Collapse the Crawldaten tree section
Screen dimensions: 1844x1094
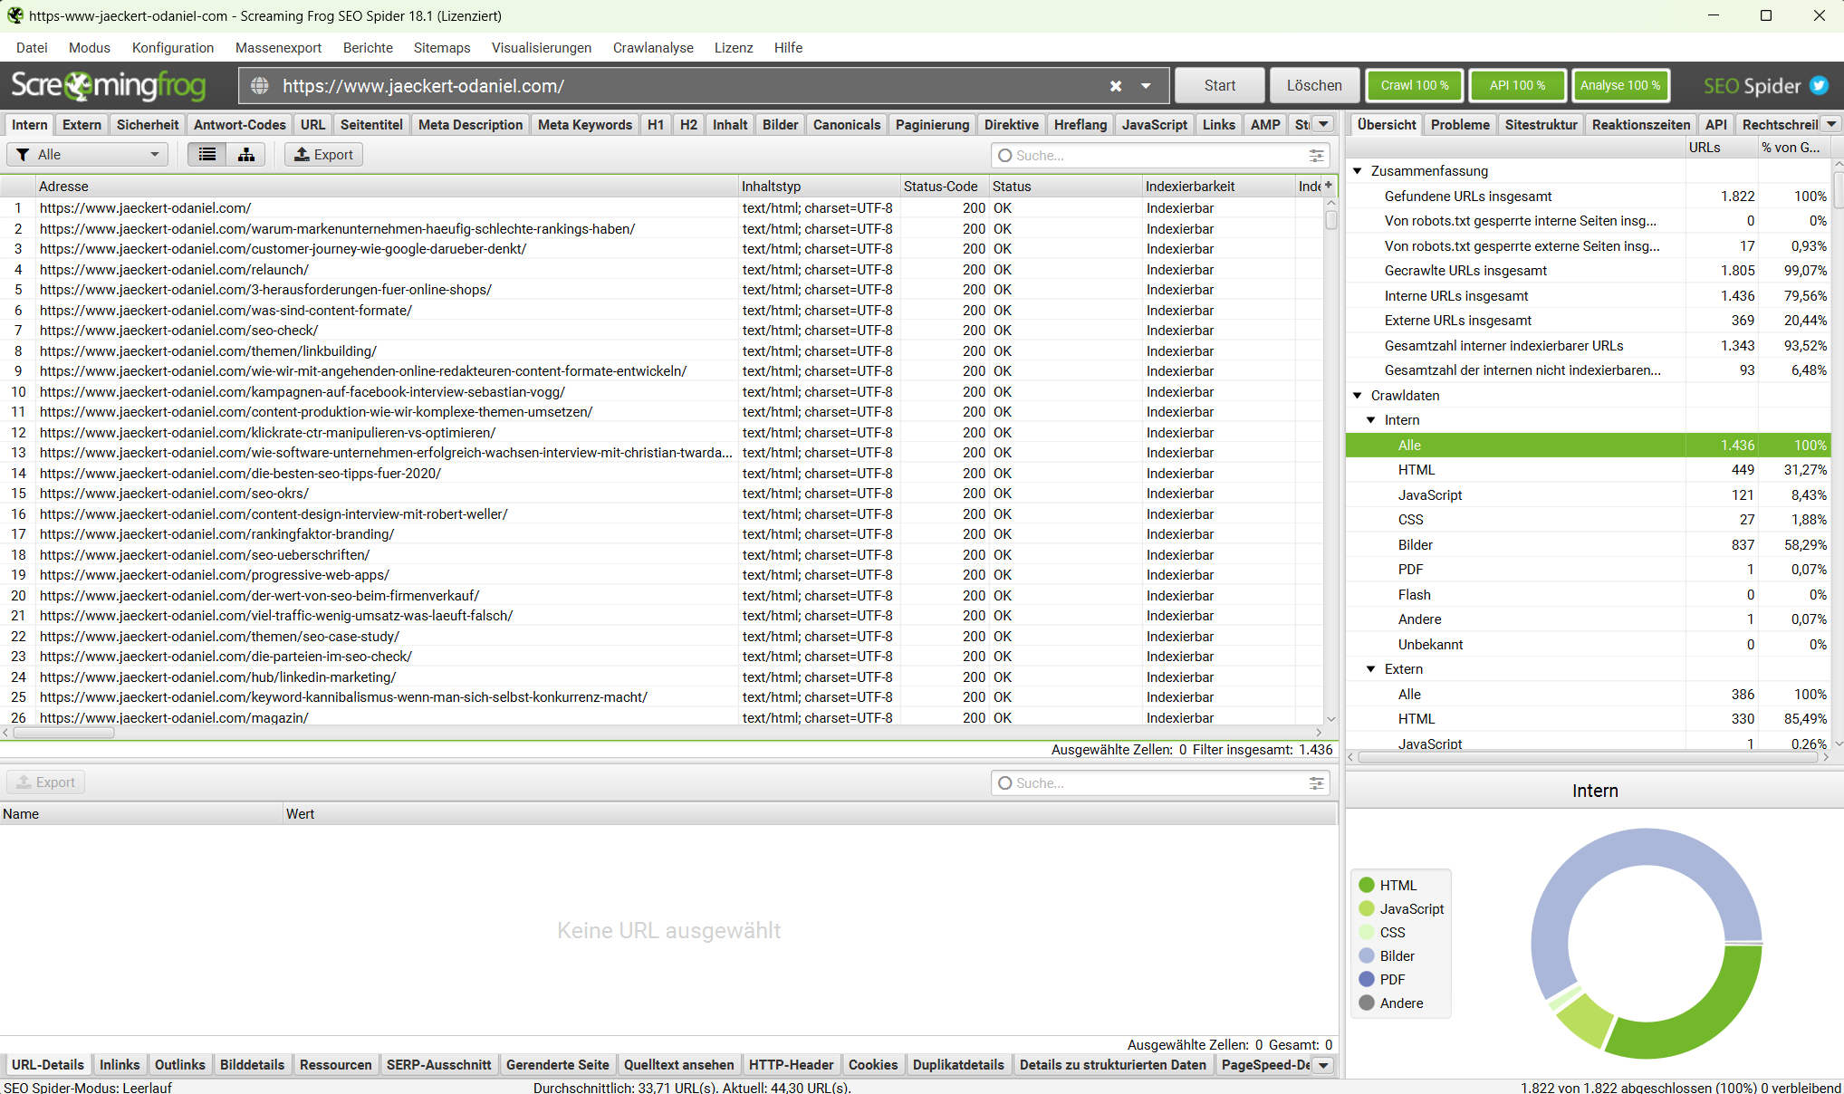click(x=1358, y=395)
